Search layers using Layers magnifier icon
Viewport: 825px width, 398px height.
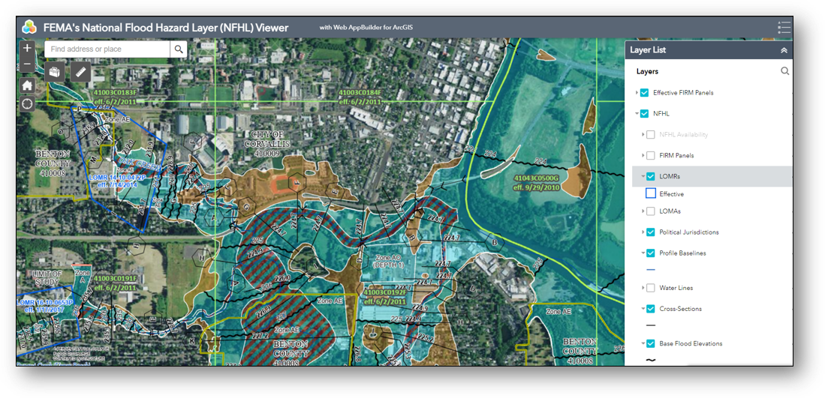pyautogui.click(x=784, y=71)
